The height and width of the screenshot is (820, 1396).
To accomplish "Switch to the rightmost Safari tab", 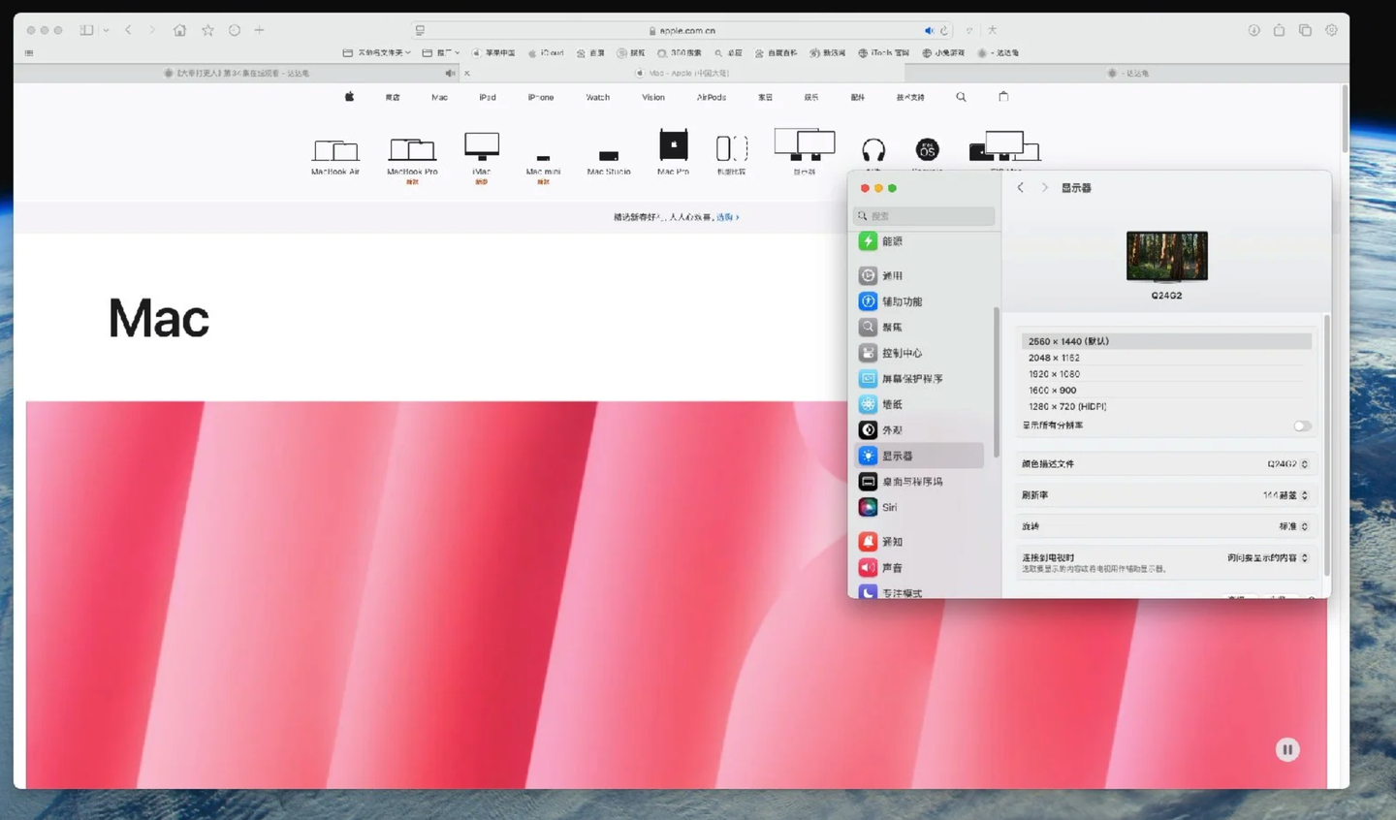I will click(1126, 73).
